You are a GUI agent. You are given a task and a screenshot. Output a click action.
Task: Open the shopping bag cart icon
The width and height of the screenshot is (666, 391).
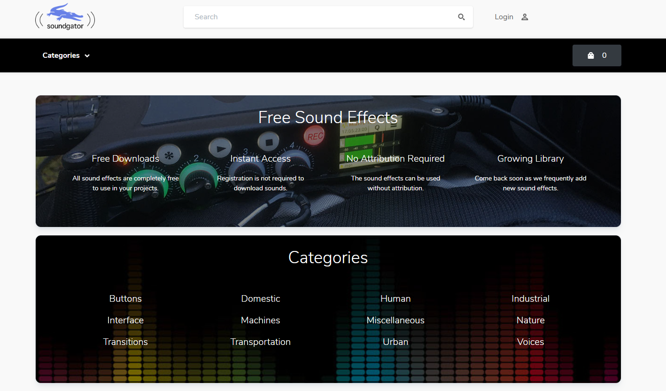[x=590, y=55]
